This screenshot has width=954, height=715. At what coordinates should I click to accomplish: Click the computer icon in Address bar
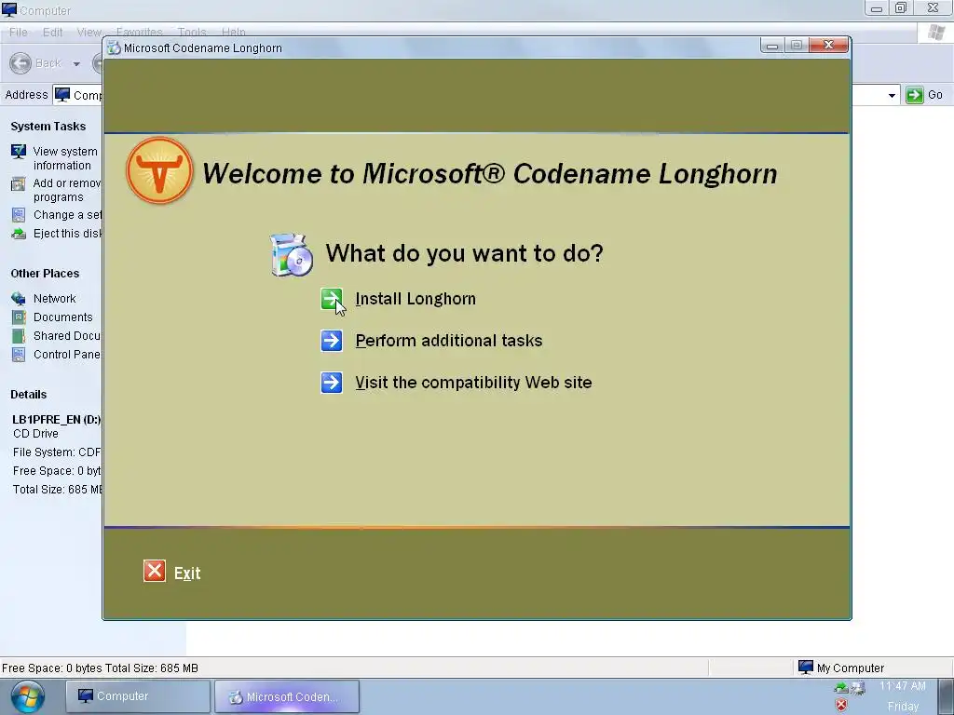(x=62, y=95)
